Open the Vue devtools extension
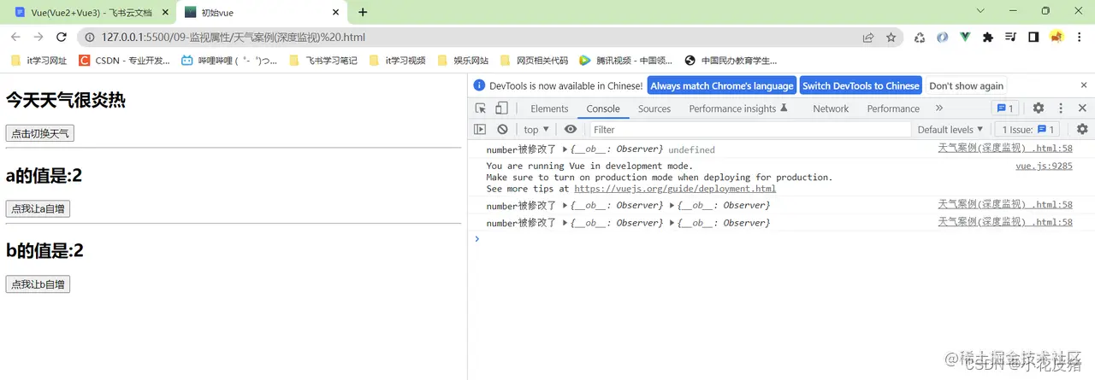Screen dimensions: 1095x380 (965, 38)
